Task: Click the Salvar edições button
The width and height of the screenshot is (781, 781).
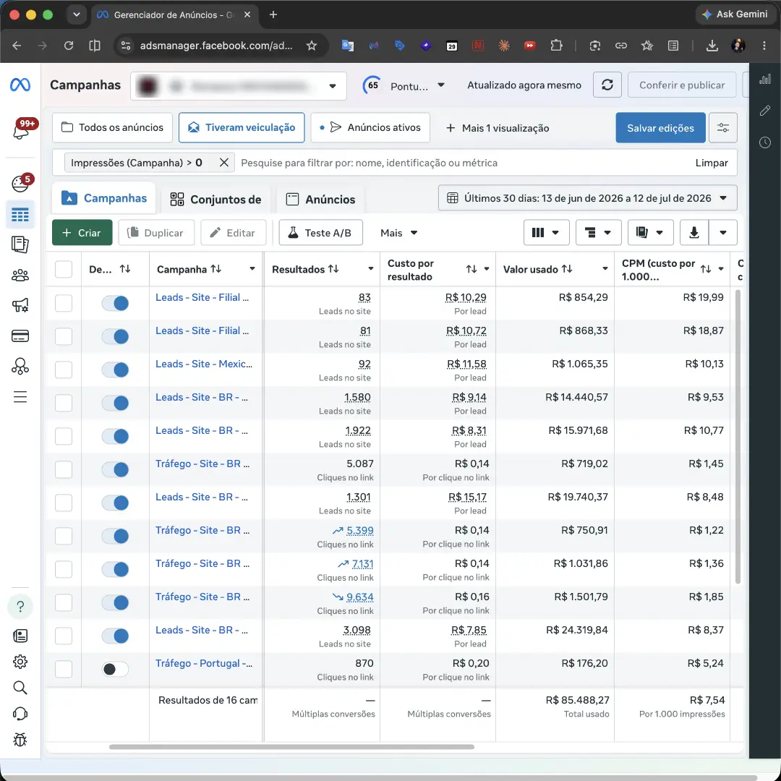Action: (x=660, y=128)
